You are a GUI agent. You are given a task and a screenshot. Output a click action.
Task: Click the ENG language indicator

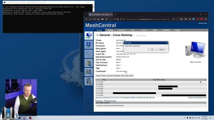(199, 118)
